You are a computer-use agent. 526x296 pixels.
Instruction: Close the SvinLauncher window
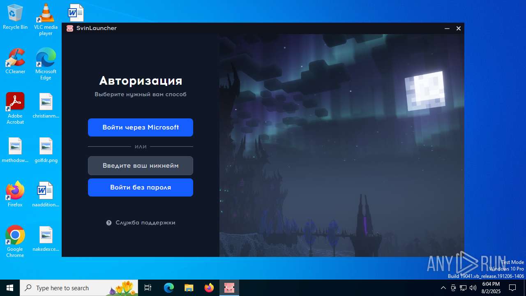459,28
